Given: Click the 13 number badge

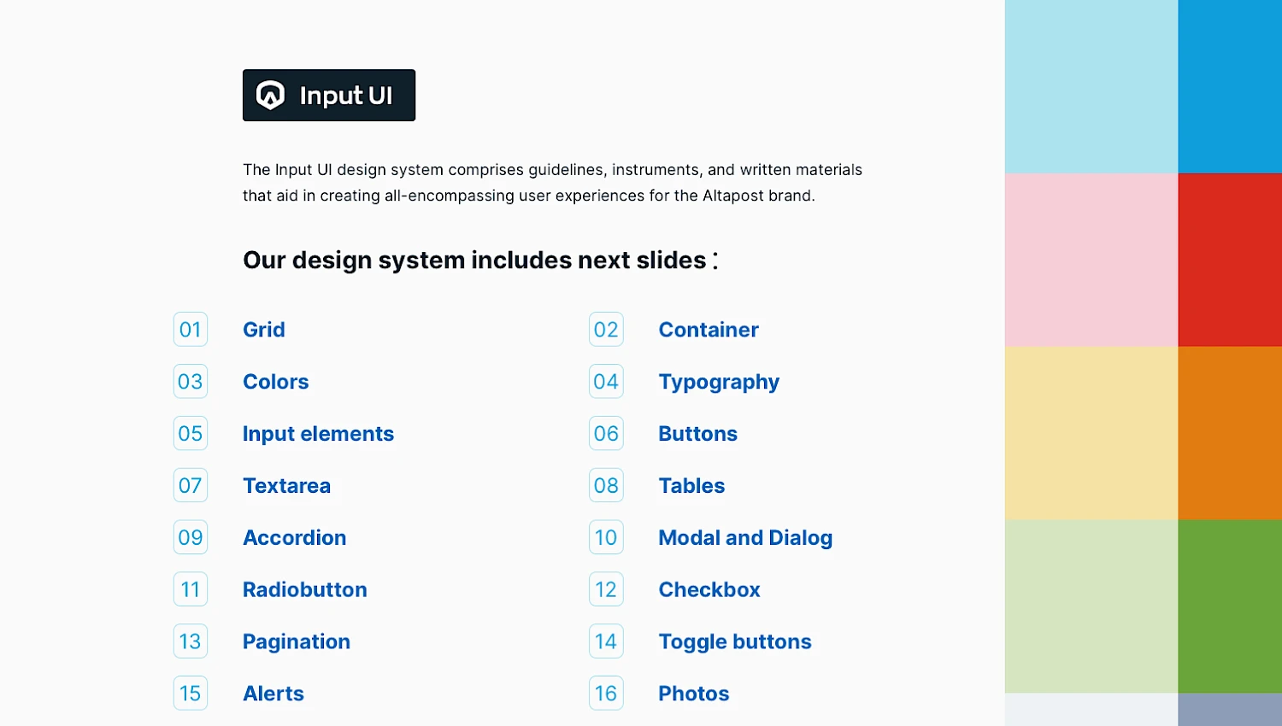Looking at the screenshot, I should pos(191,641).
